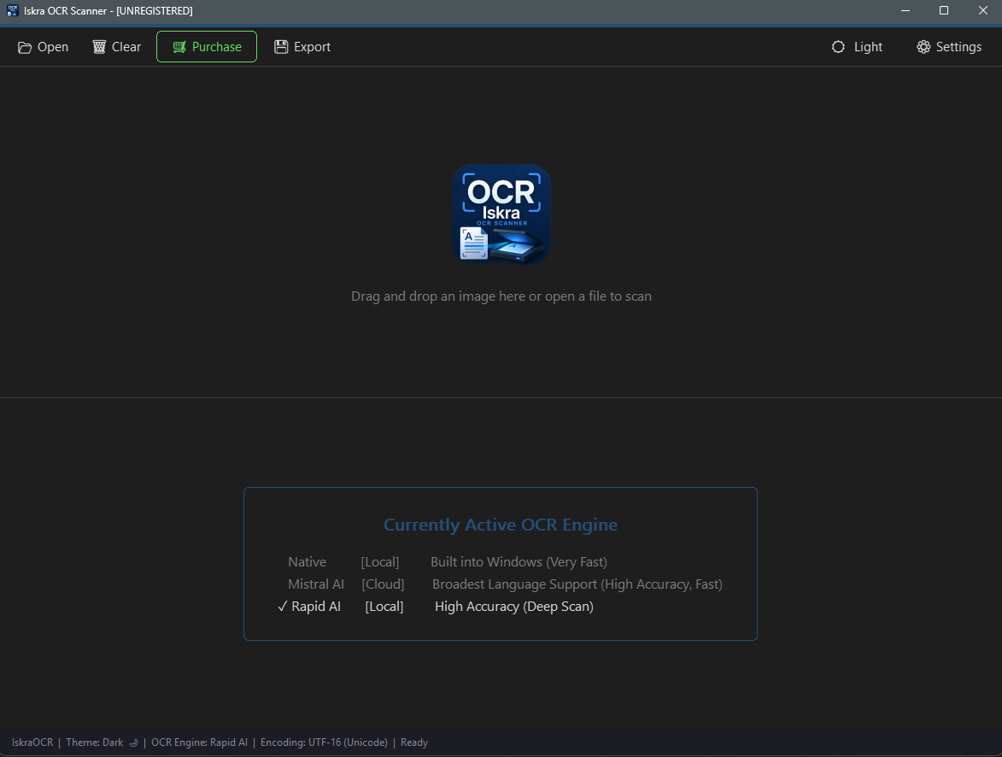The height and width of the screenshot is (757, 1002).
Task: Click the app icon in title bar
Action: pos(12,10)
